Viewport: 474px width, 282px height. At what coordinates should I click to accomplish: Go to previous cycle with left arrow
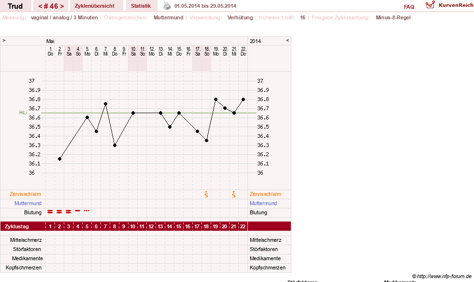[x=40, y=6]
